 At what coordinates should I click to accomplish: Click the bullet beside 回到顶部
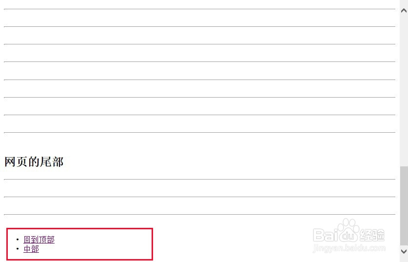point(18,240)
